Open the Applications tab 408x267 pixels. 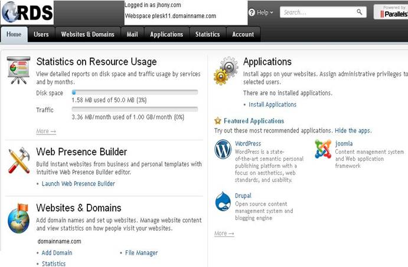167,34
